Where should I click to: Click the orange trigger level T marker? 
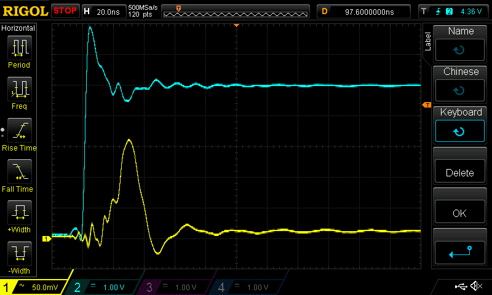426,105
